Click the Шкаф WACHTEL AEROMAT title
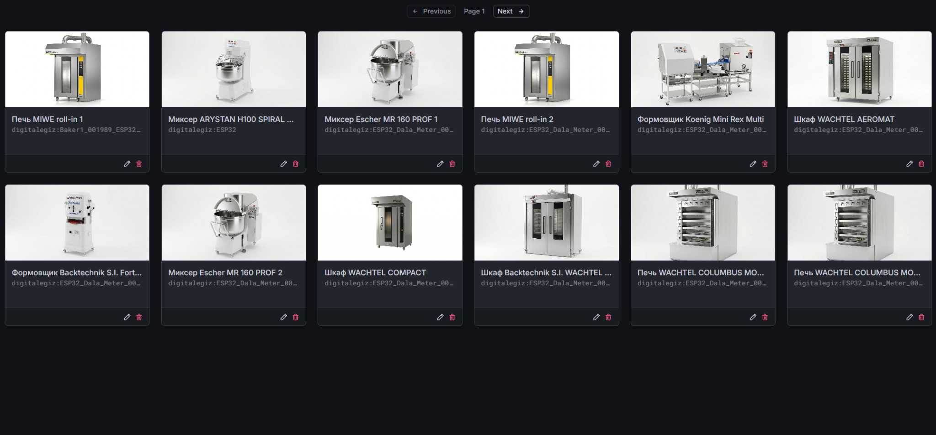This screenshot has width=936, height=435. pos(844,119)
